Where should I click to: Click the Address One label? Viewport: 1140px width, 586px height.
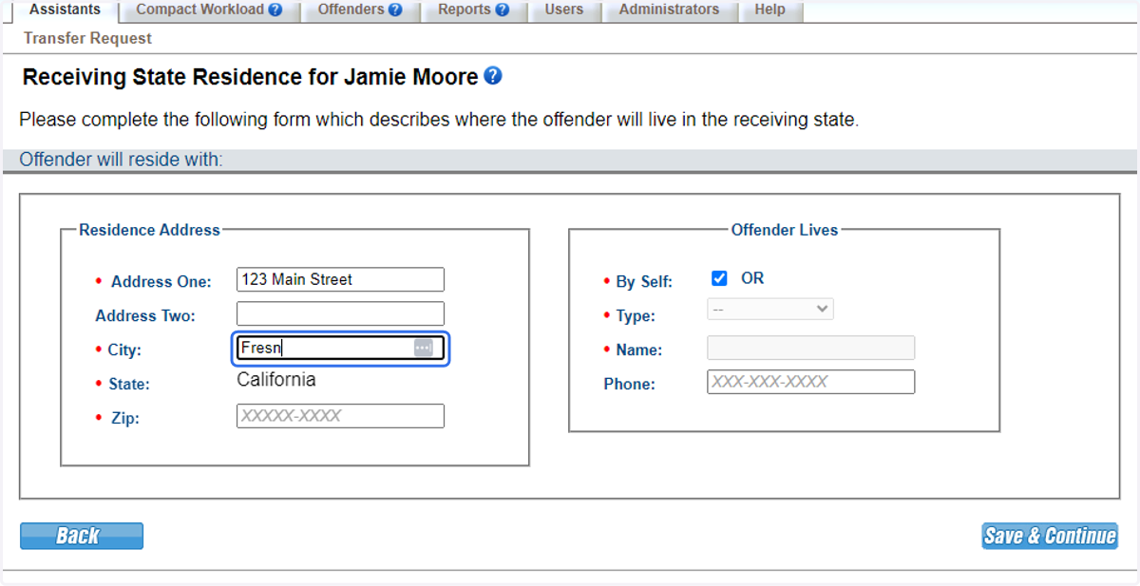pos(161,281)
